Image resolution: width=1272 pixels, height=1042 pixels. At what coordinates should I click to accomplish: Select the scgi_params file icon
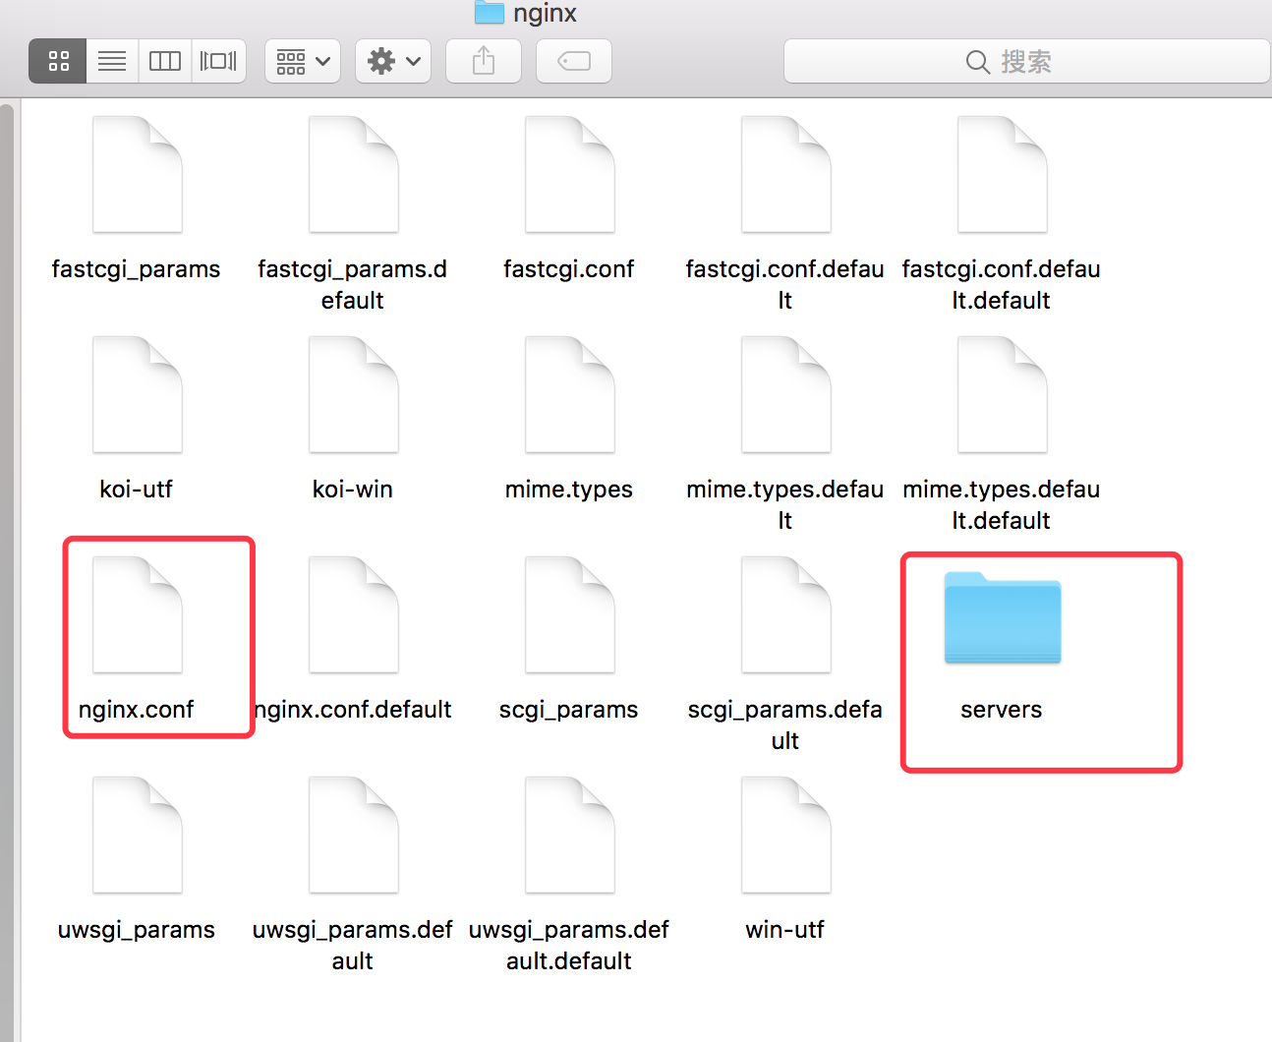point(570,614)
